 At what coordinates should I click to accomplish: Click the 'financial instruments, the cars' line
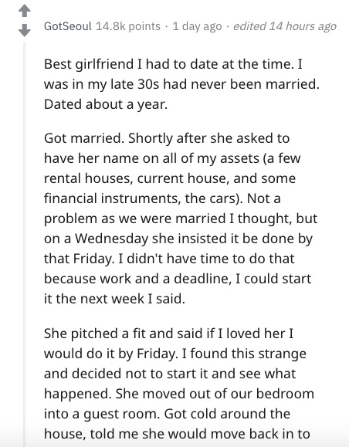(162, 198)
